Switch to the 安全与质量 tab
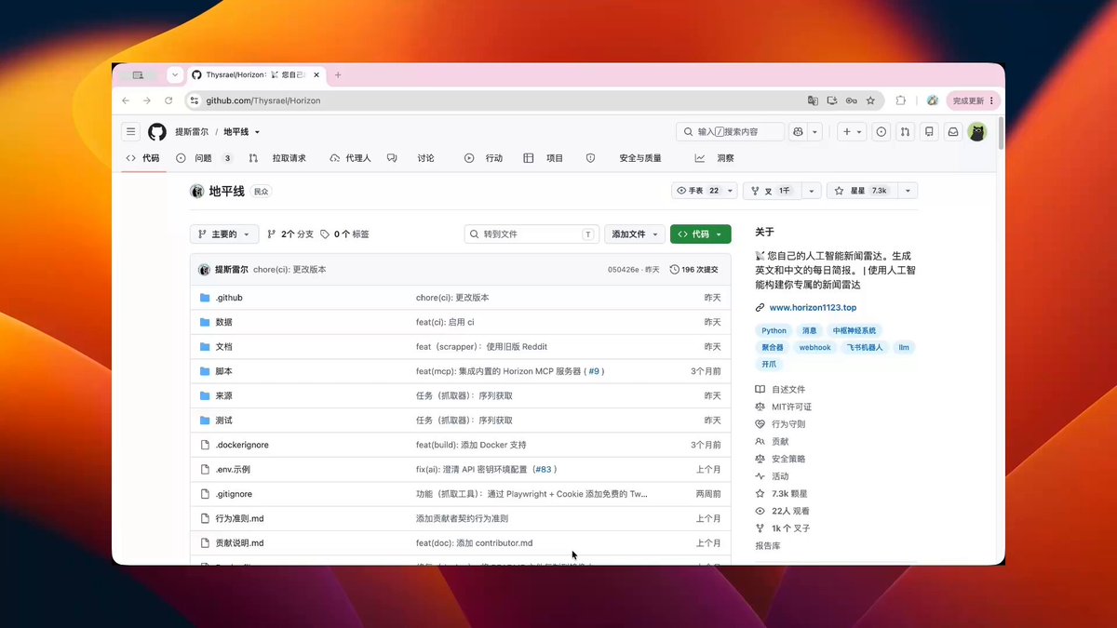 (x=624, y=158)
